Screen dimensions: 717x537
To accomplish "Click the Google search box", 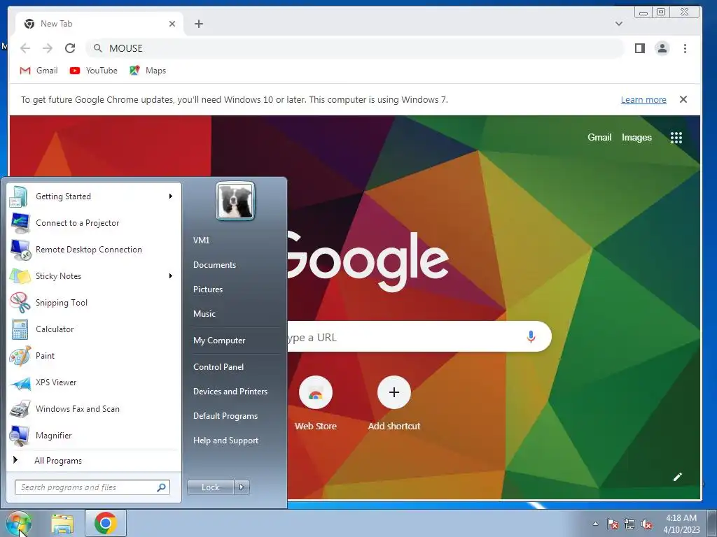I will 419,337.
